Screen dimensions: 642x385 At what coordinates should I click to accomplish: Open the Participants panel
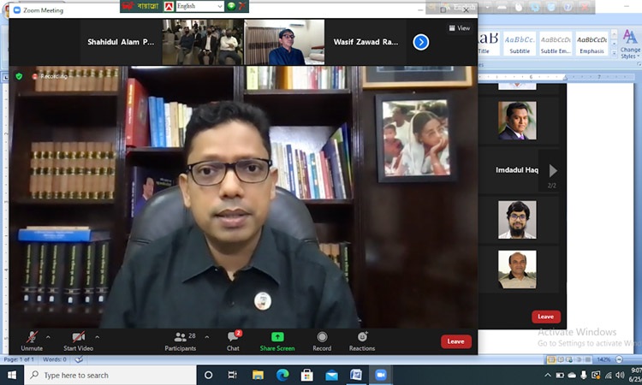click(181, 341)
